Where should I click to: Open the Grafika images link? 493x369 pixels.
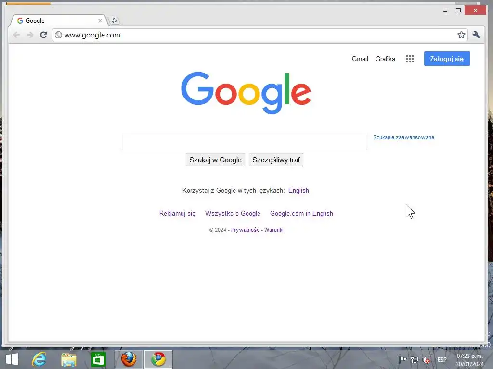point(385,59)
